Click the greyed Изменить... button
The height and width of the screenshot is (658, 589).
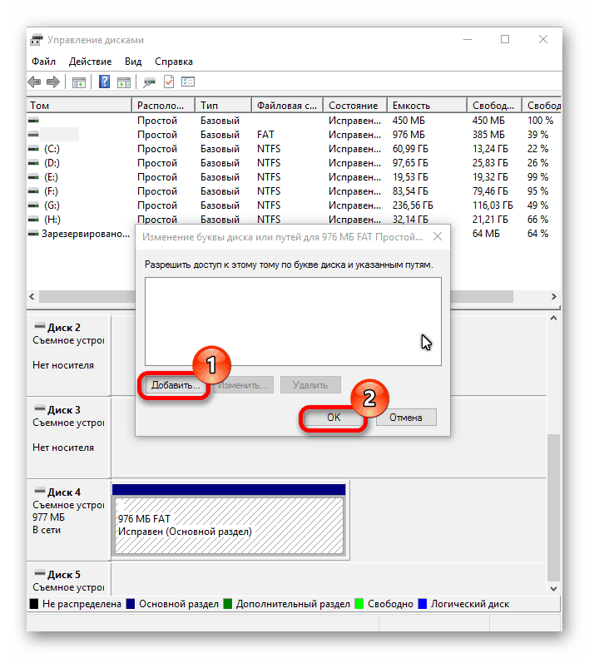pyautogui.click(x=243, y=385)
